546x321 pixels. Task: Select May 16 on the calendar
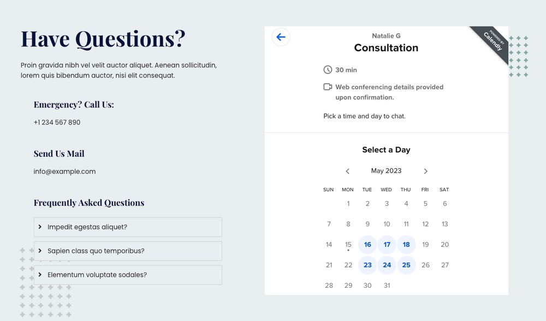[x=367, y=245]
